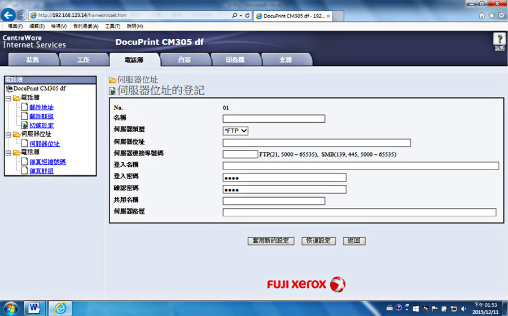Open the 初值設定 link
The height and width of the screenshot is (316, 508).
[41, 125]
